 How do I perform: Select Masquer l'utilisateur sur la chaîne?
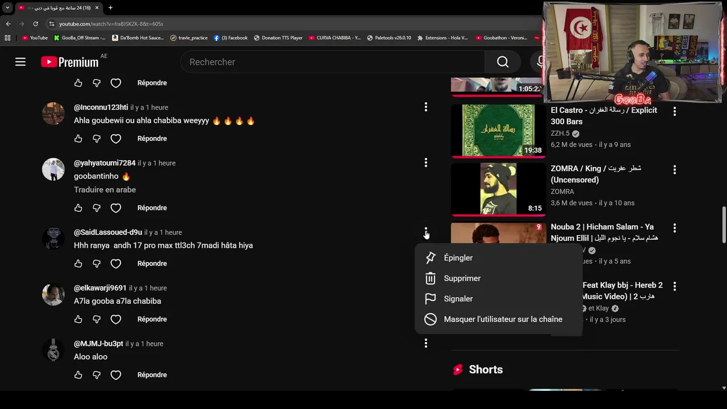(499, 319)
